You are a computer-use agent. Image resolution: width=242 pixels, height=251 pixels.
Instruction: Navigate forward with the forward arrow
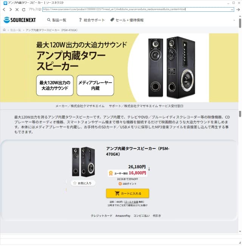pyautogui.click(x=11, y=9)
